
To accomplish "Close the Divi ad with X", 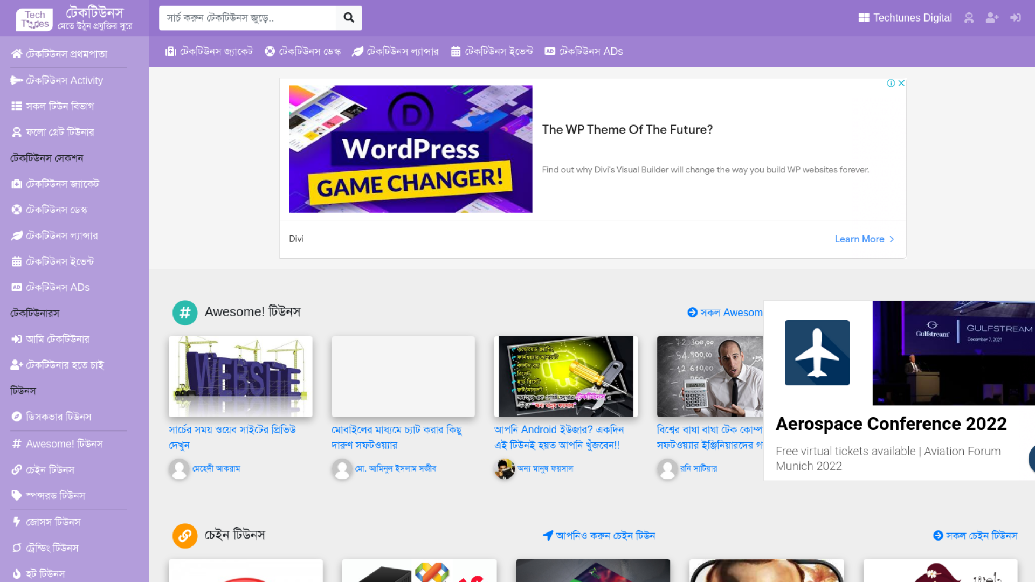I will point(901,83).
